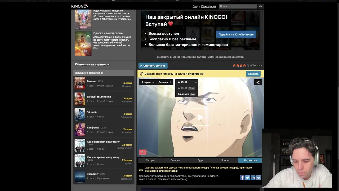The height and width of the screenshot is (191, 339).
Task: Share via the VK icon
Action: (258, 178)
